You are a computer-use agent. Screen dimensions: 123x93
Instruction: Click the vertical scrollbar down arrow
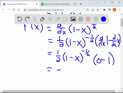(x=122, y=89)
